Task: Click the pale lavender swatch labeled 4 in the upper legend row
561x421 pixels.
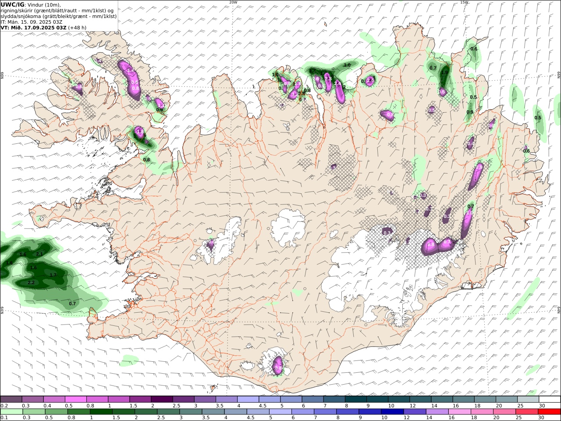Action: tap(248, 399)
